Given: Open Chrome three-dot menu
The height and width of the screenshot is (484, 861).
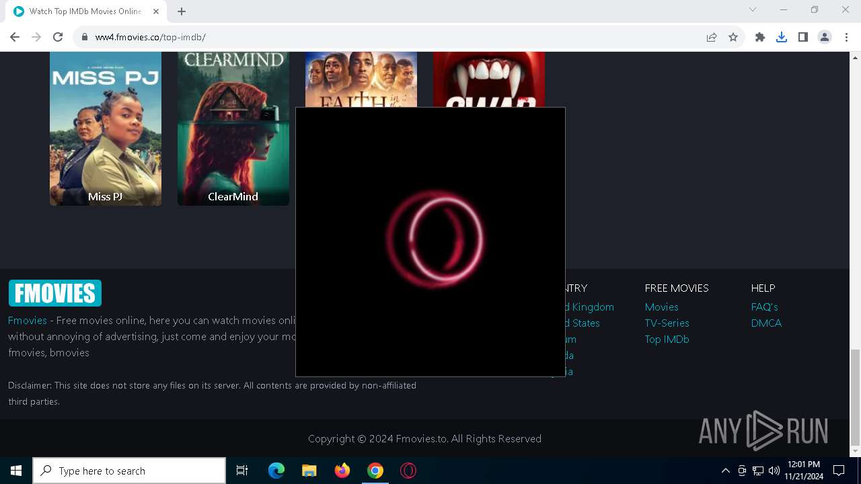Looking at the screenshot, I should [x=846, y=37].
